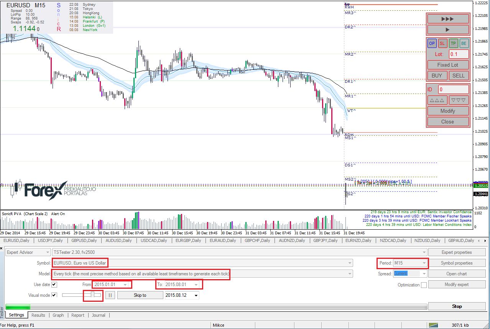Click the connection status bars icon
The height and width of the screenshot is (329, 490).
(433, 325)
